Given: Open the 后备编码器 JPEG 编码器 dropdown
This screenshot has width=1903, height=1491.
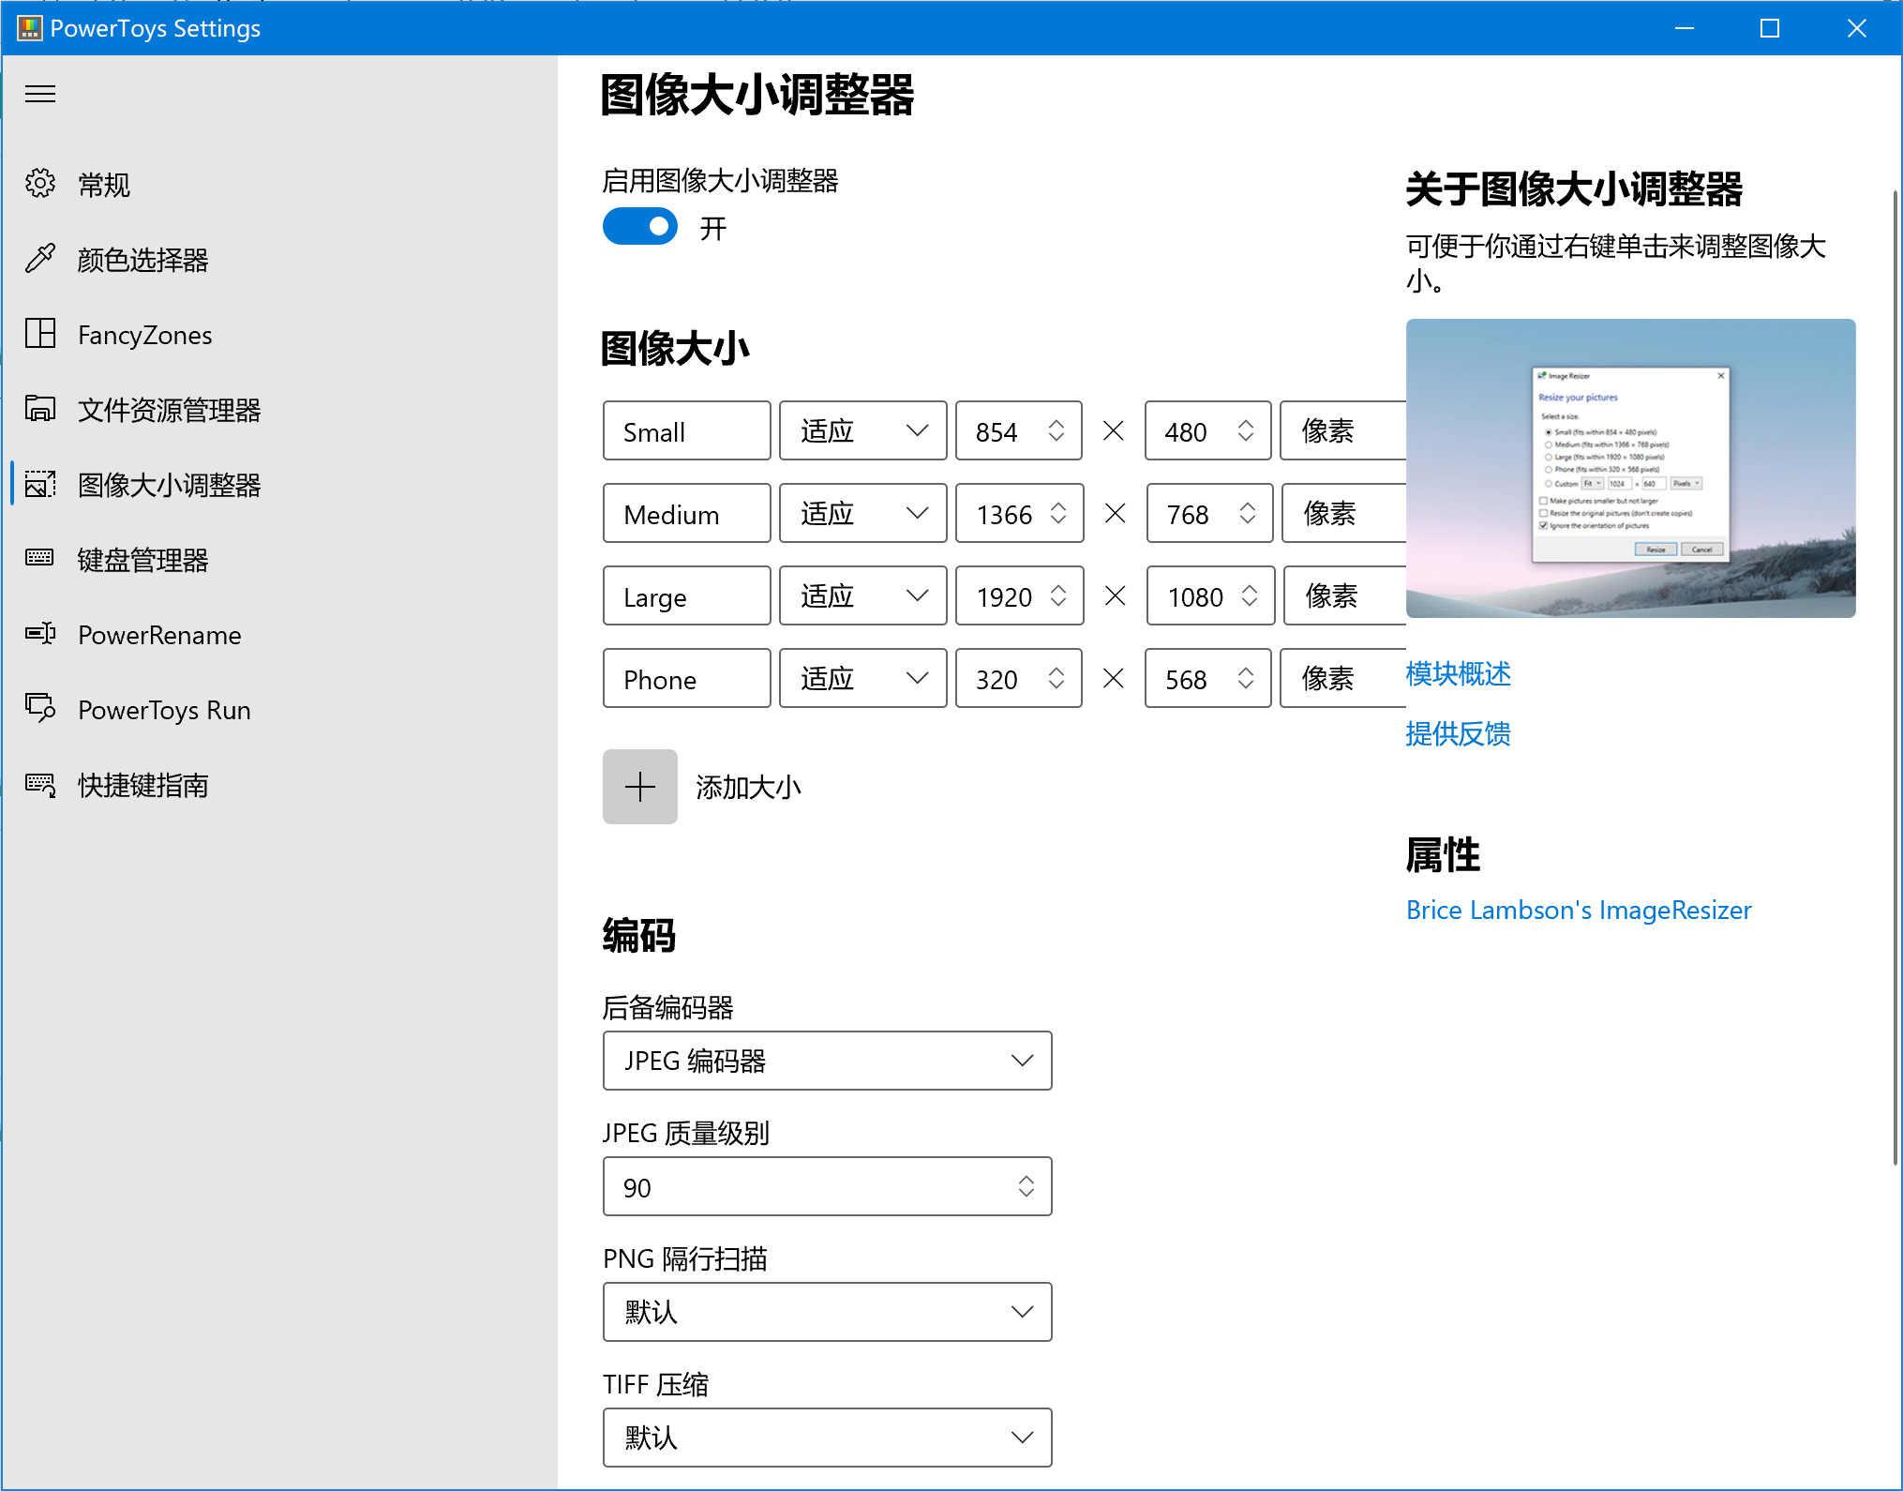Looking at the screenshot, I should coord(826,1061).
